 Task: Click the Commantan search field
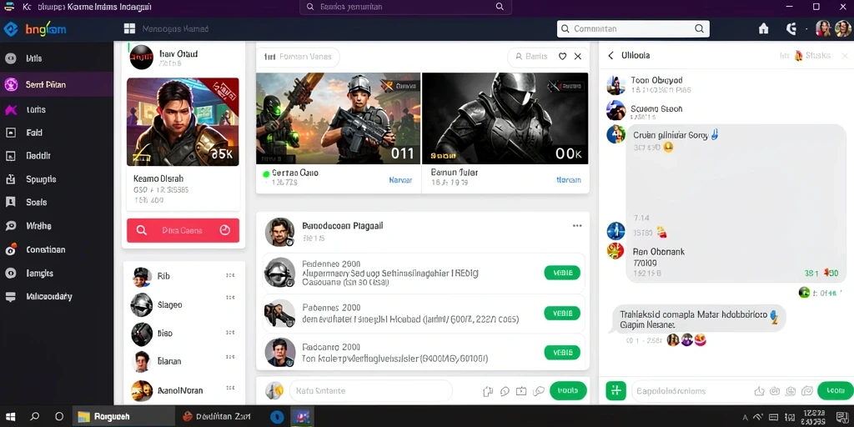click(x=633, y=29)
